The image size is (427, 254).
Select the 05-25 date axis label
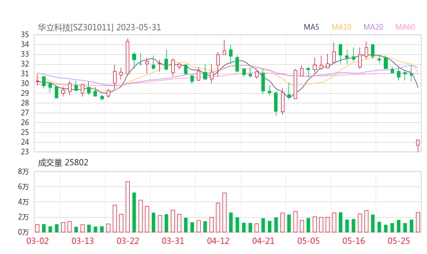[x=399, y=241]
